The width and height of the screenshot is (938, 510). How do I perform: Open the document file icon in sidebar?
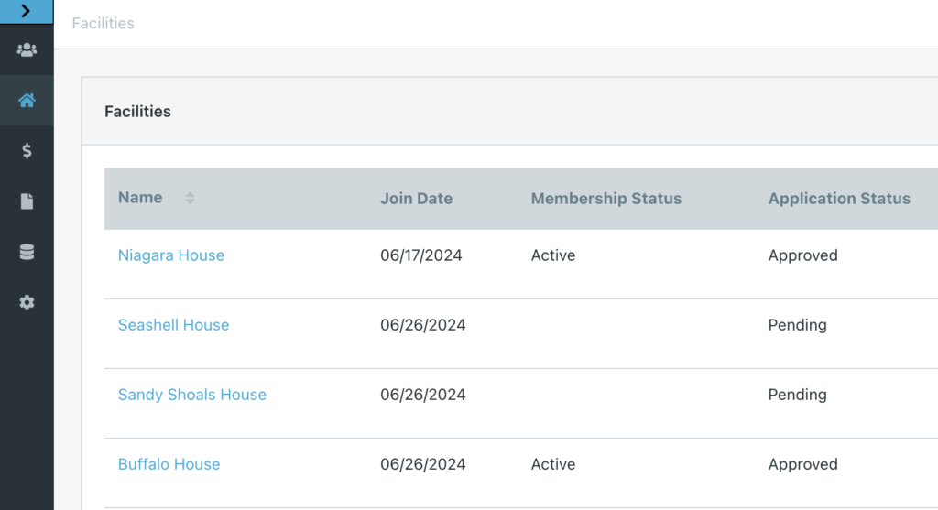(x=27, y=201)
